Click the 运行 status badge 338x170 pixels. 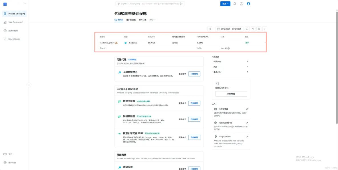(x=247, y=43)
